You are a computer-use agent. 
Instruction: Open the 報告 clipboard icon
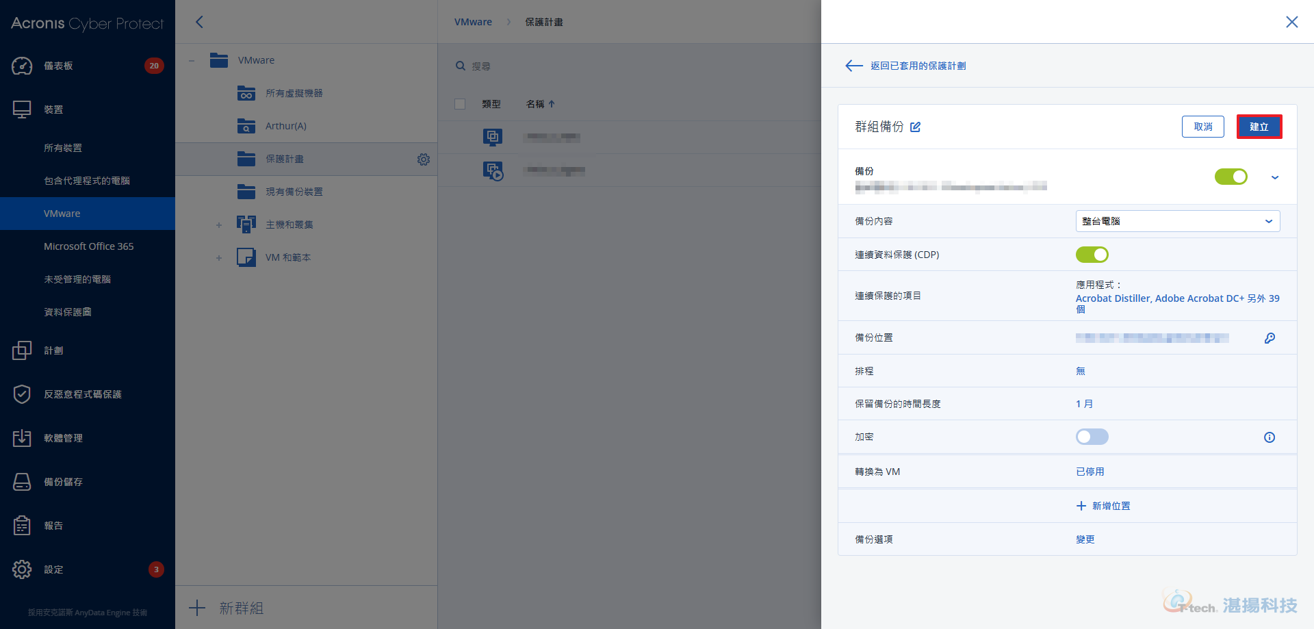coord(22,526)
